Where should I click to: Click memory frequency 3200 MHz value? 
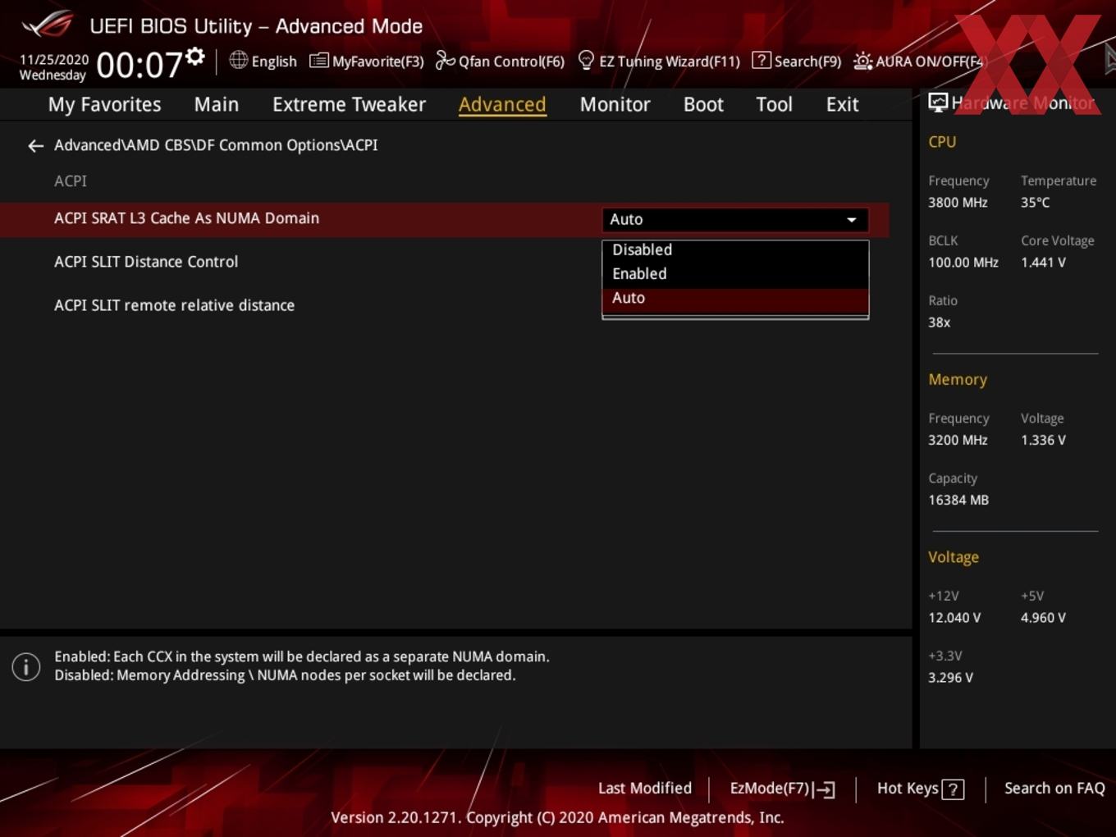(x=958, y=440)
